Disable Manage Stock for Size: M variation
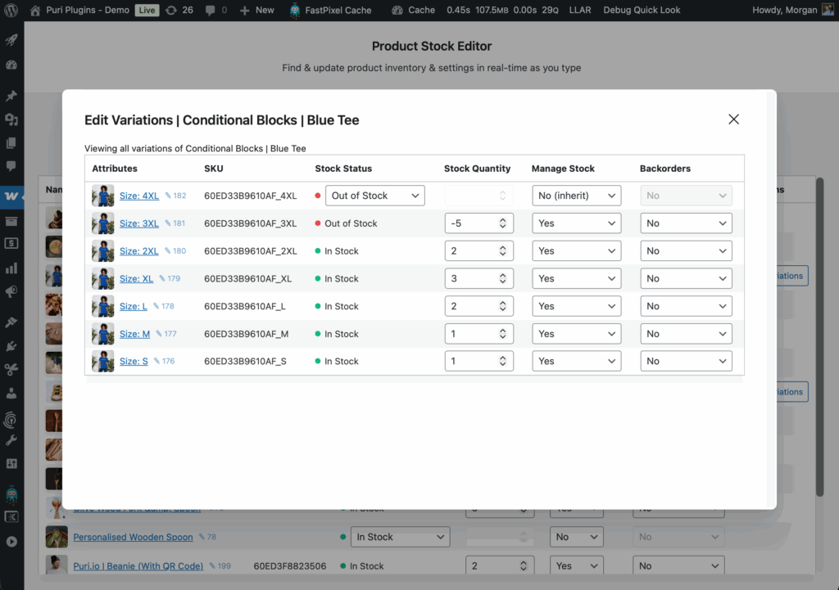This screenshot has height=590, width=839. (x=576, y=333)
